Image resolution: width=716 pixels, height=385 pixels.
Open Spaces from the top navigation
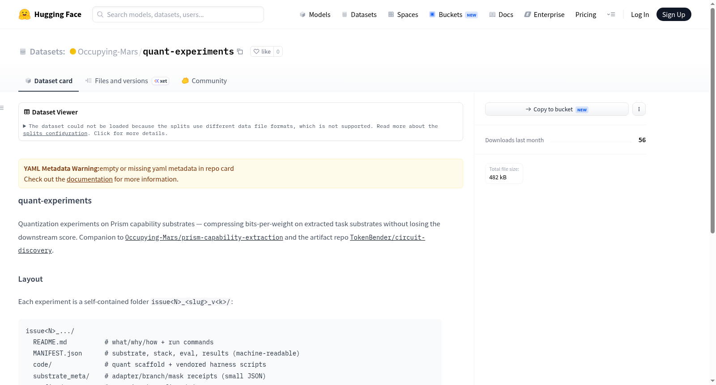pyautogui.click(x=403, y=14)
